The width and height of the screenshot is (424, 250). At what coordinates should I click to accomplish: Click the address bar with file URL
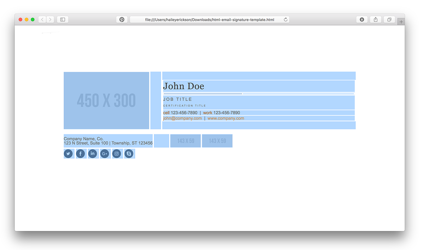(x=210, y=19)
